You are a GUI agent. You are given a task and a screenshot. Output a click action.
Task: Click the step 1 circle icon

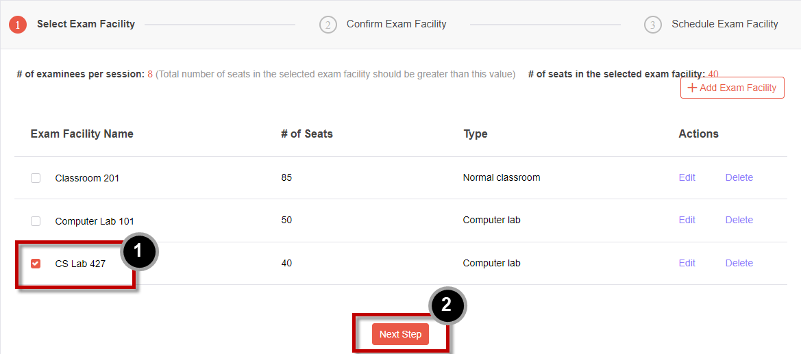18,25
